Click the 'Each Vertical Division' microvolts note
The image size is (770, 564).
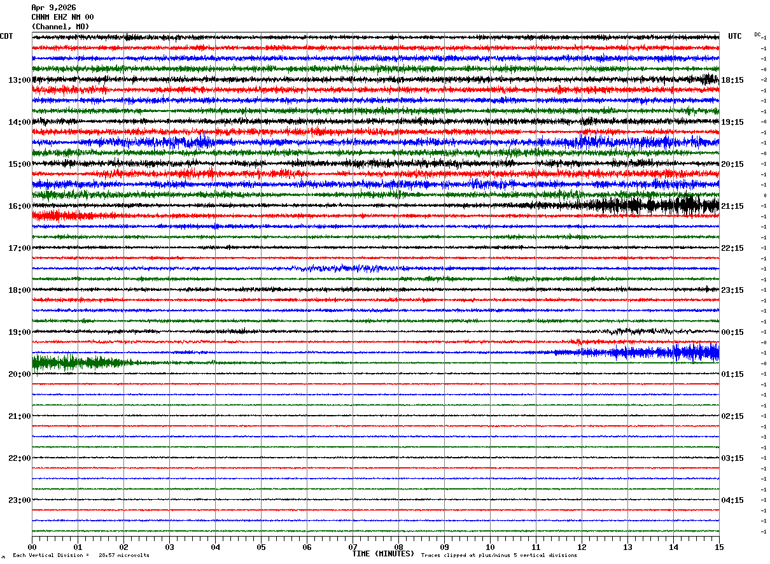click(81, 555)
